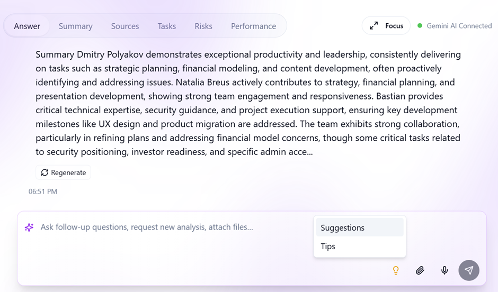The height and width of the screenshot is (292, 498).
Task: Click the green Gemini connection status dot
Action: tap(420, 26)
